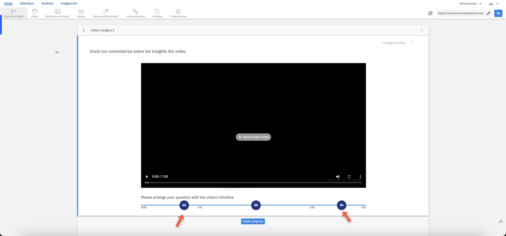
Task: Open Biblioteca multimedia
Action: coord(57,13)
